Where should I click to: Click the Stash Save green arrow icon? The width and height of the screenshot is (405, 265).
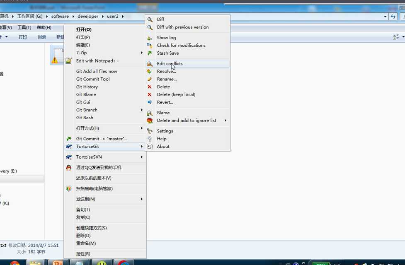[150, 53]
